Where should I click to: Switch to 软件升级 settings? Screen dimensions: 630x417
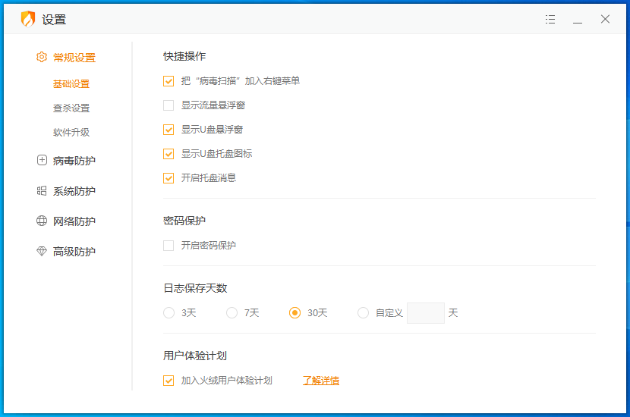[x=71, y=133]
